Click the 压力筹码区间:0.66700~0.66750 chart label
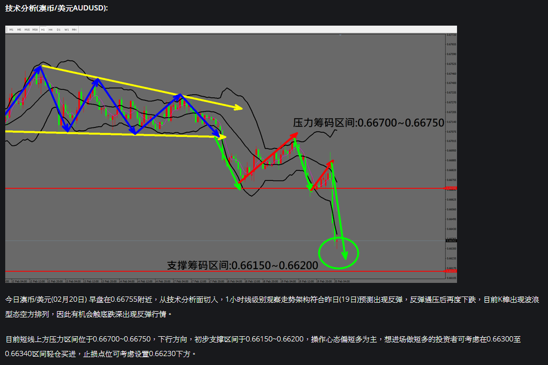Screen dimensions: 548x365 368,123
